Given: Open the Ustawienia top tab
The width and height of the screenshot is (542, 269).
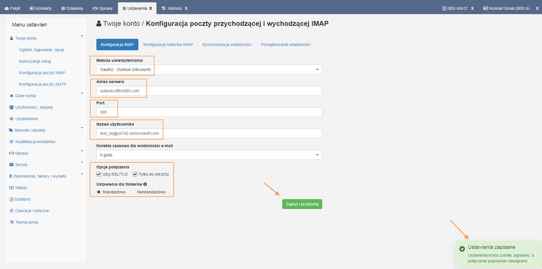Looking at the screenshot, I should pyautogui.click(x=137, y=8).
